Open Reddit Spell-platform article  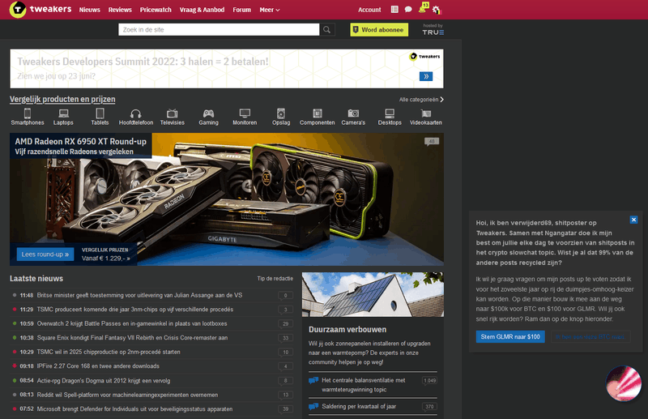click(x=127, y=395)
